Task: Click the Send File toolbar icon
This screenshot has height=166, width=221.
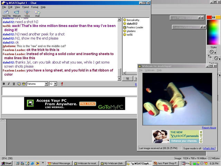Action: (x=6, y=13)
